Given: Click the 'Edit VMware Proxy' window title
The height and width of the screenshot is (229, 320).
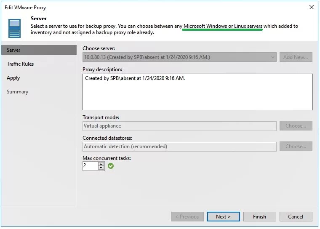Looking at the screenshot, I should click(25, 8).
